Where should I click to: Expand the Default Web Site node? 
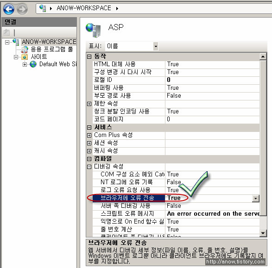click(x=25, y=64)
